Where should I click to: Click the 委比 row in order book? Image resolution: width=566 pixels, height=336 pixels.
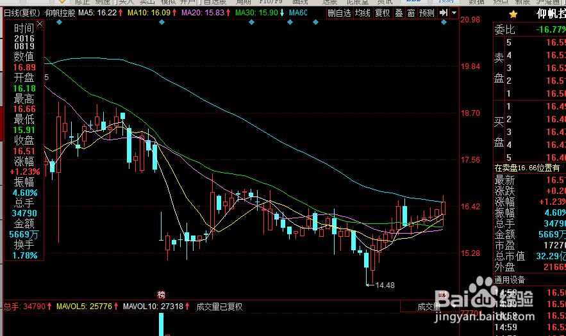pyautogui.click(x=529, y=29)
